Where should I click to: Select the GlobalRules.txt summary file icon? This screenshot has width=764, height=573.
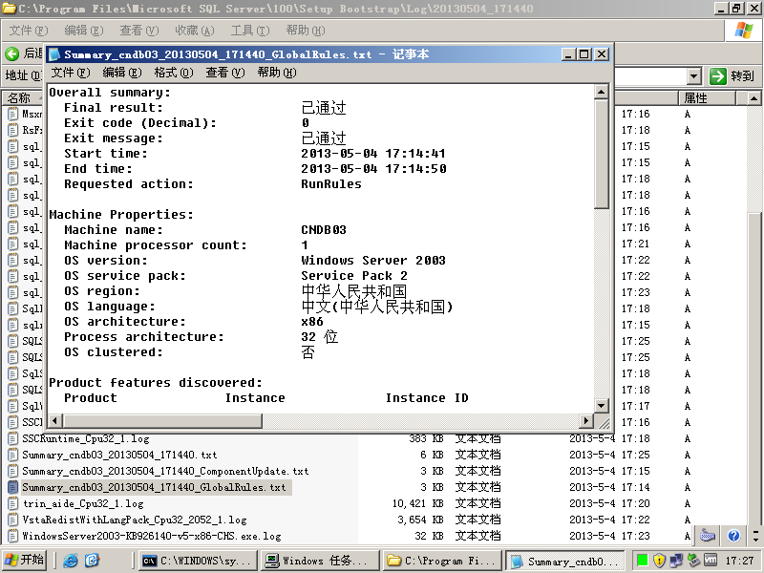(x=13, y=487)
